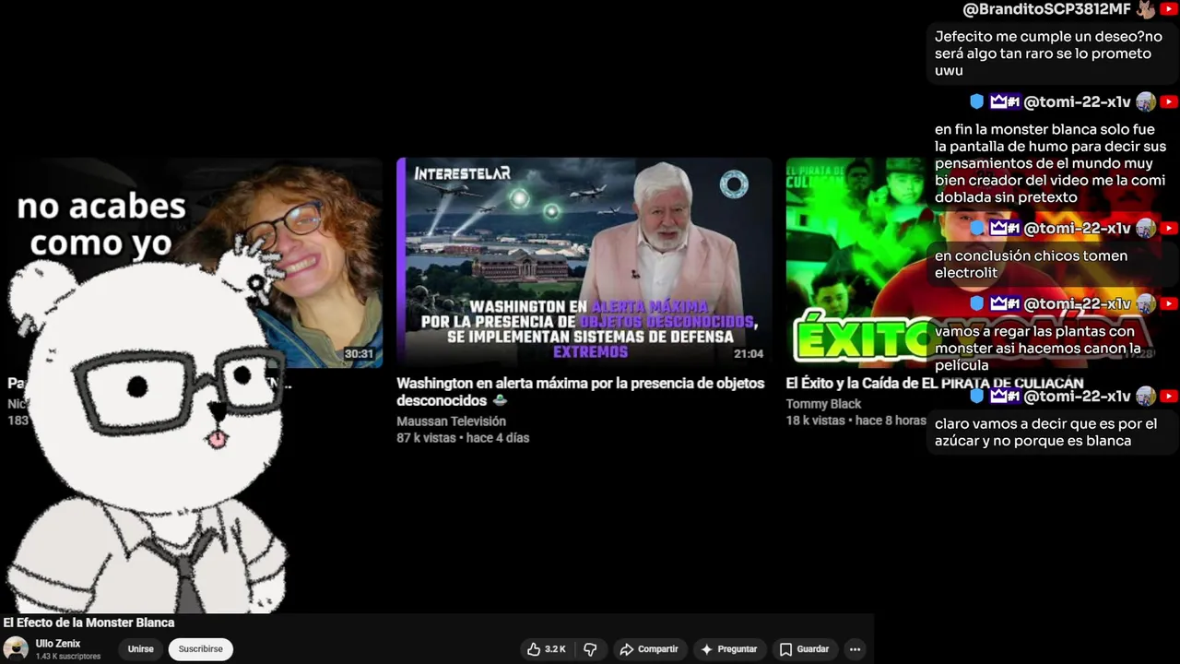The width and height of the screenshot is (1180, 664).
Task: Click @tomi-22-x1v name above 'en conclusión chicos'
Action: tap(1077, 228)
